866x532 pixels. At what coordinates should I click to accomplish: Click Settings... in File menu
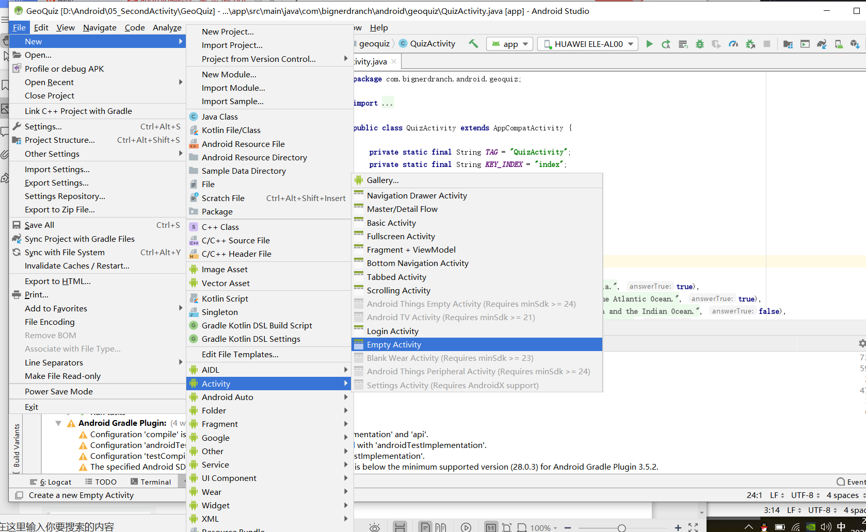[x=98, y=126]
